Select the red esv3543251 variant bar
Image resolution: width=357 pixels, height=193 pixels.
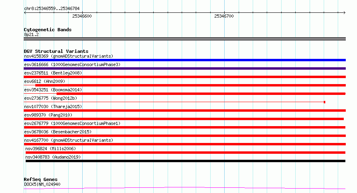[201, 94]
